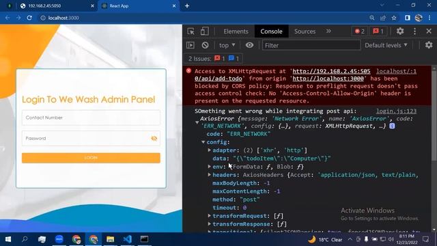This screenshot has width=437, height=246.
Task: Show more DevTools tabs chevron
Action: pyautogui.click(x=328, y=31)
